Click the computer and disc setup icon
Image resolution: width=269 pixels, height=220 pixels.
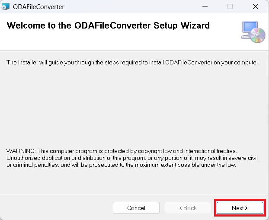[253, 31]
